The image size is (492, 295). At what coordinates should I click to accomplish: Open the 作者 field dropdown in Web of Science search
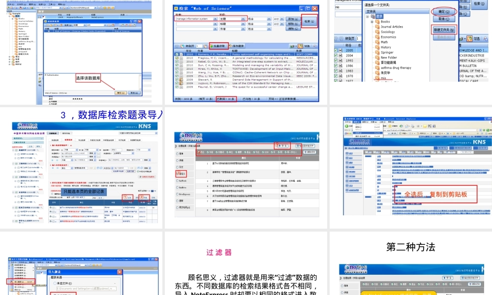pos(243,29)
